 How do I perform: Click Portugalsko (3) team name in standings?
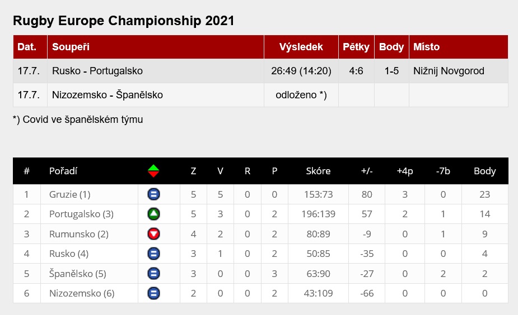pos(82,214)
